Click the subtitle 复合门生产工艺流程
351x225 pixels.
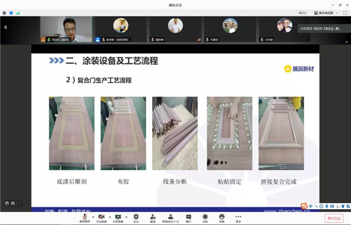(104, 80)
